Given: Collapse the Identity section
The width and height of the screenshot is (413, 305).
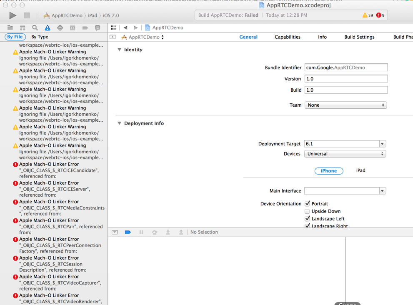Looking at the screenshot, I should tap(119, 50).
